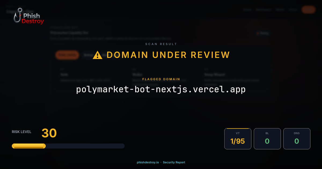Click the flagged domain polymarket-bot-nextjs.vercel.app

click(161, 89)
